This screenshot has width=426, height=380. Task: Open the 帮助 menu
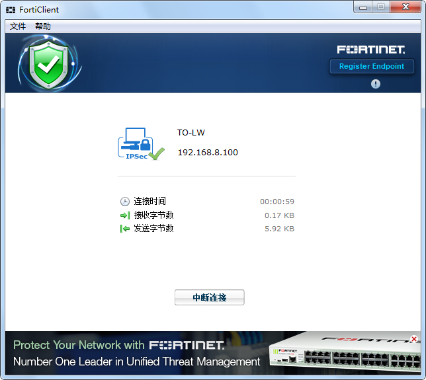tap(43, 26)
